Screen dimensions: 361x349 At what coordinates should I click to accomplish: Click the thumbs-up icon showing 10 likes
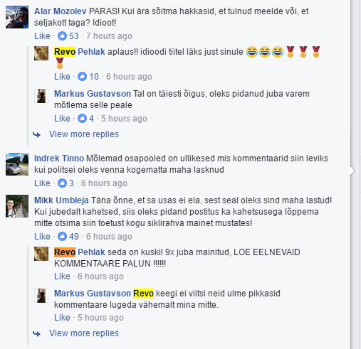(82, 77)
